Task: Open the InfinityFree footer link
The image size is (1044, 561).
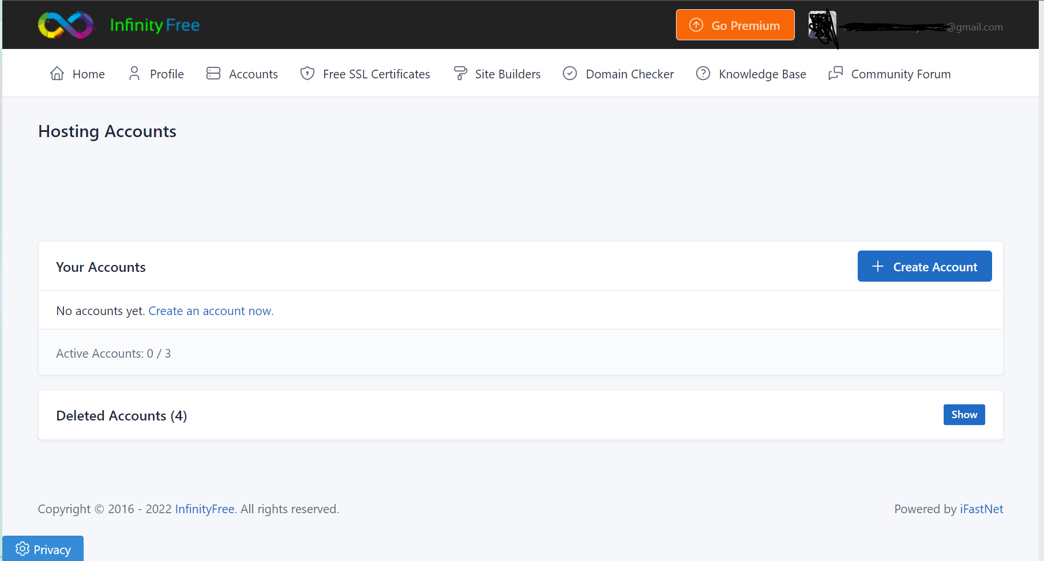Action: point(205,509)
